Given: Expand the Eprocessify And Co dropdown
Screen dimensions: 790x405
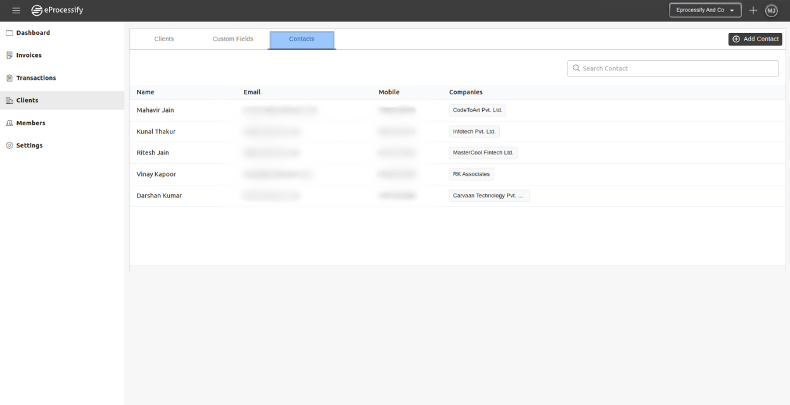Looking at the screenshot, I should (x=705, y=10).
